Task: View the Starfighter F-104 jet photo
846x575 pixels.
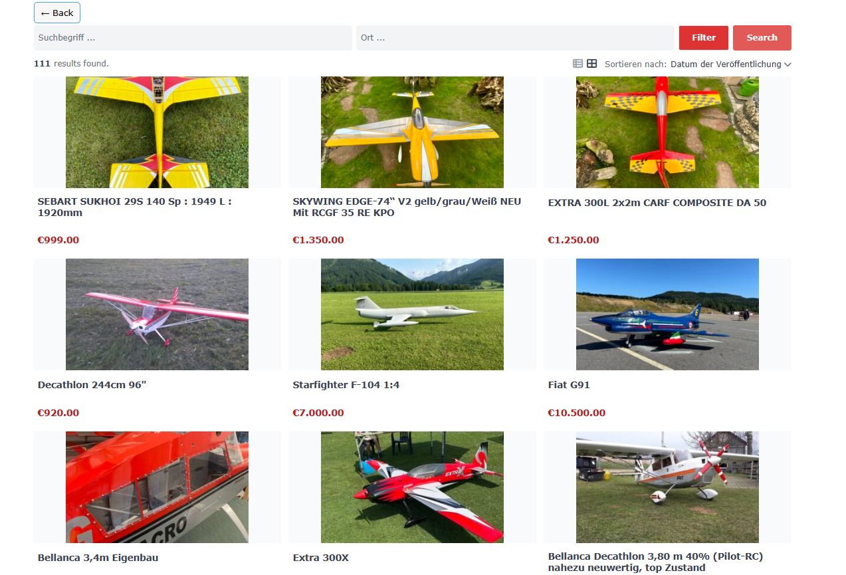Action: pyautogui.click(x=412, y=314)
